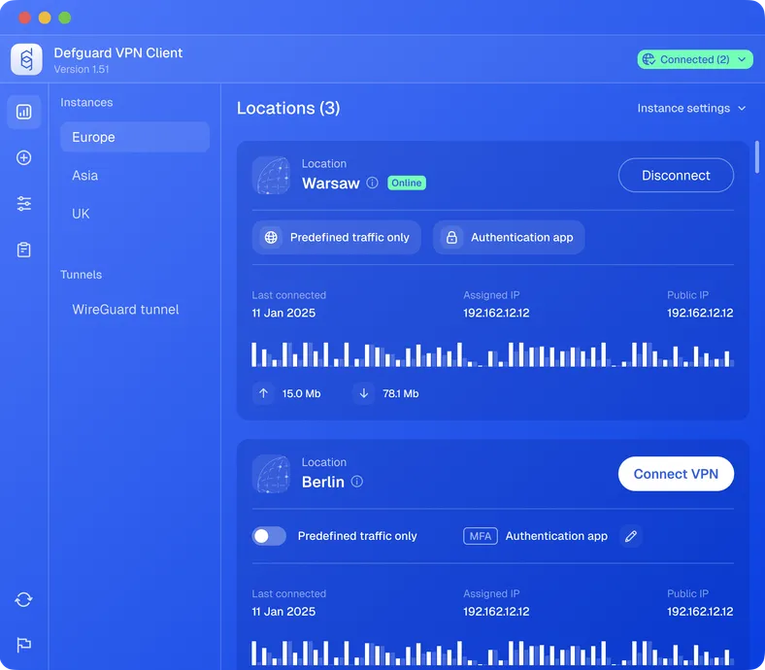Open the WireGuard tunnel entry
This screenshot has height=670, width=765.
click(135, 310)
